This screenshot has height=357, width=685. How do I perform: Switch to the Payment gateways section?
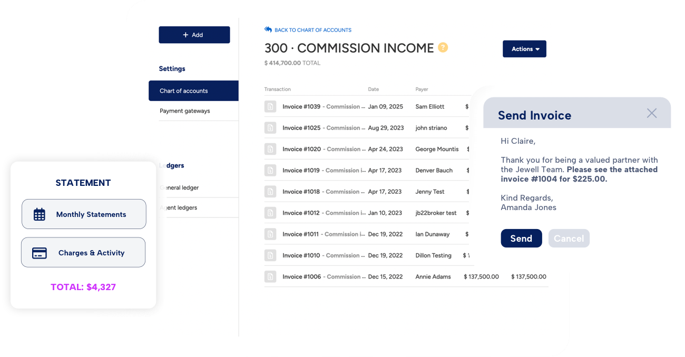[x=185, y=111]
